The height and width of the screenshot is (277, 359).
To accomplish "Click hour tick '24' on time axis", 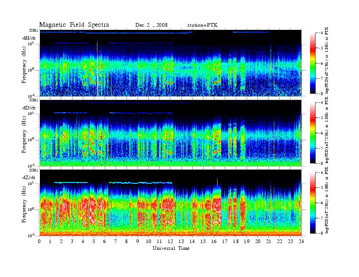I will pyautogui.click(x=301, y=241).
